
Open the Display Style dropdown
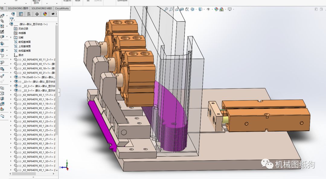point(200,9)
